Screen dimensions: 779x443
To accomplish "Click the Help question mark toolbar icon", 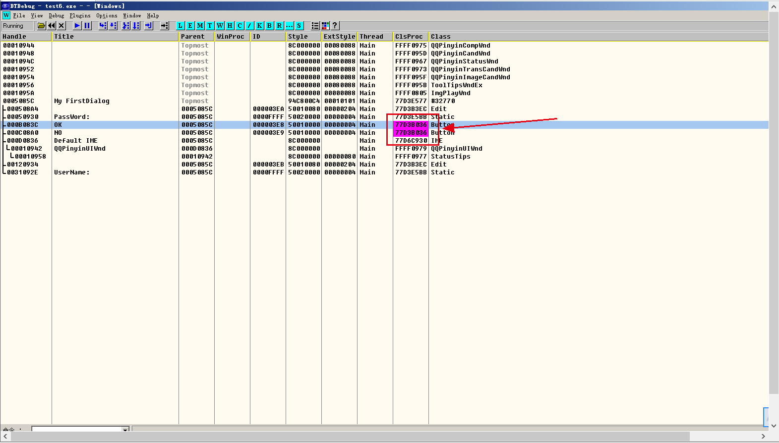I will pyautogui.click(x=335, y=26).
